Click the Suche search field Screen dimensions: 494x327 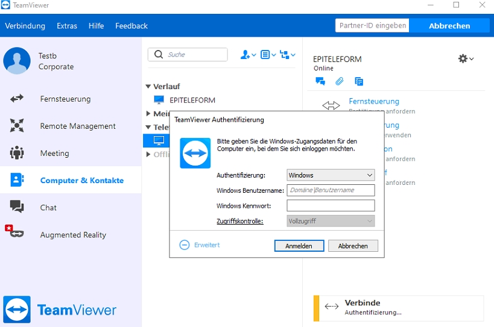pyautogui.click(x=188, y=54)
